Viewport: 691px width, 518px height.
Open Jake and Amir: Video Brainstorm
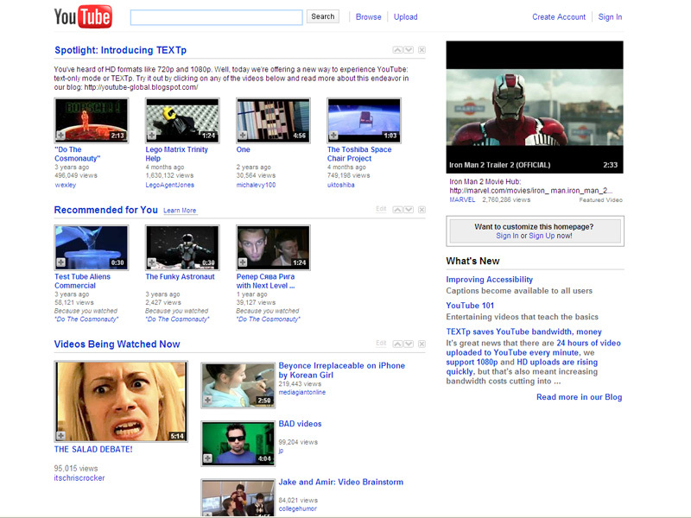coord(340,482)
